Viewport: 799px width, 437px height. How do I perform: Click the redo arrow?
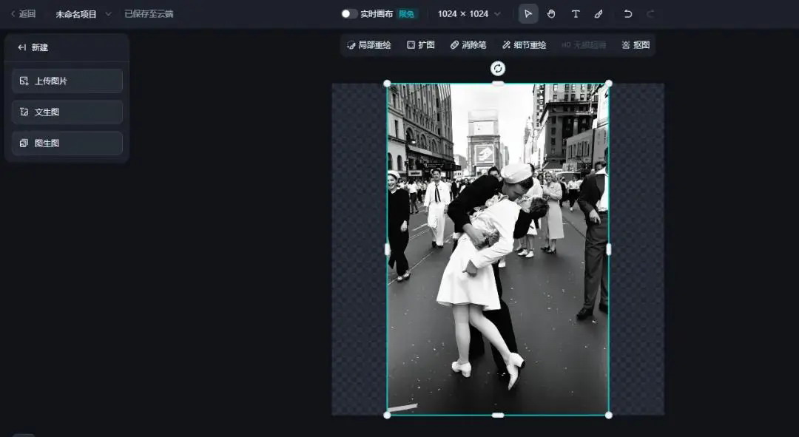(x=650, y=14)
